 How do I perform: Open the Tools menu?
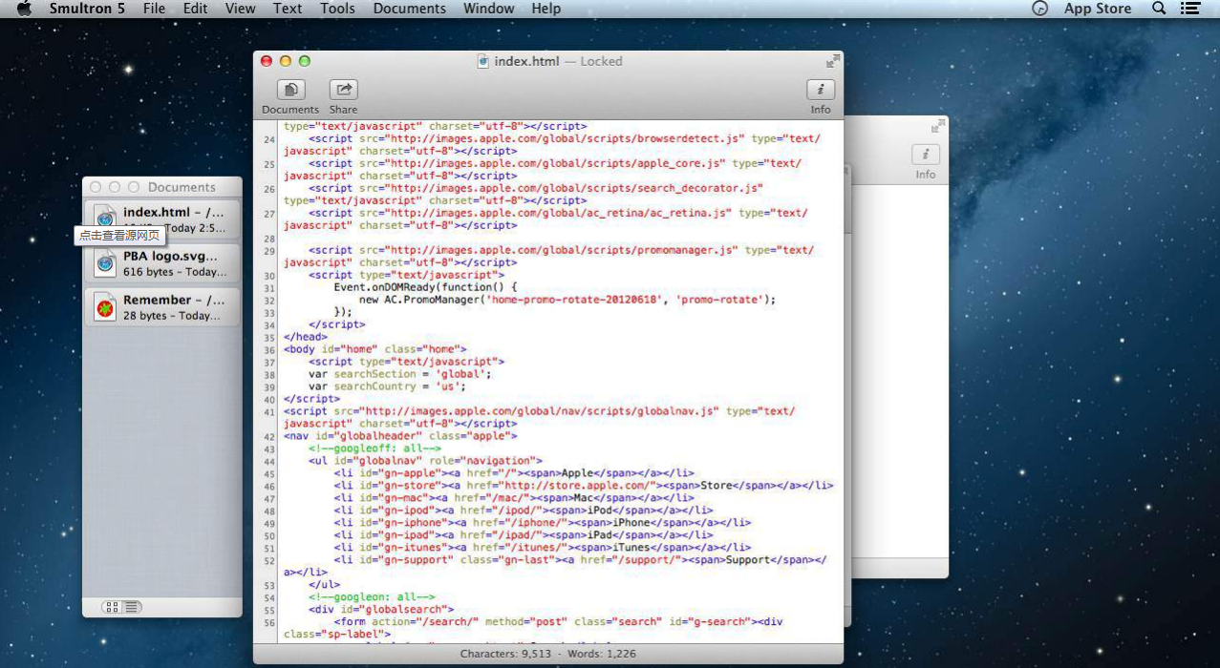[x=337, y=9]
